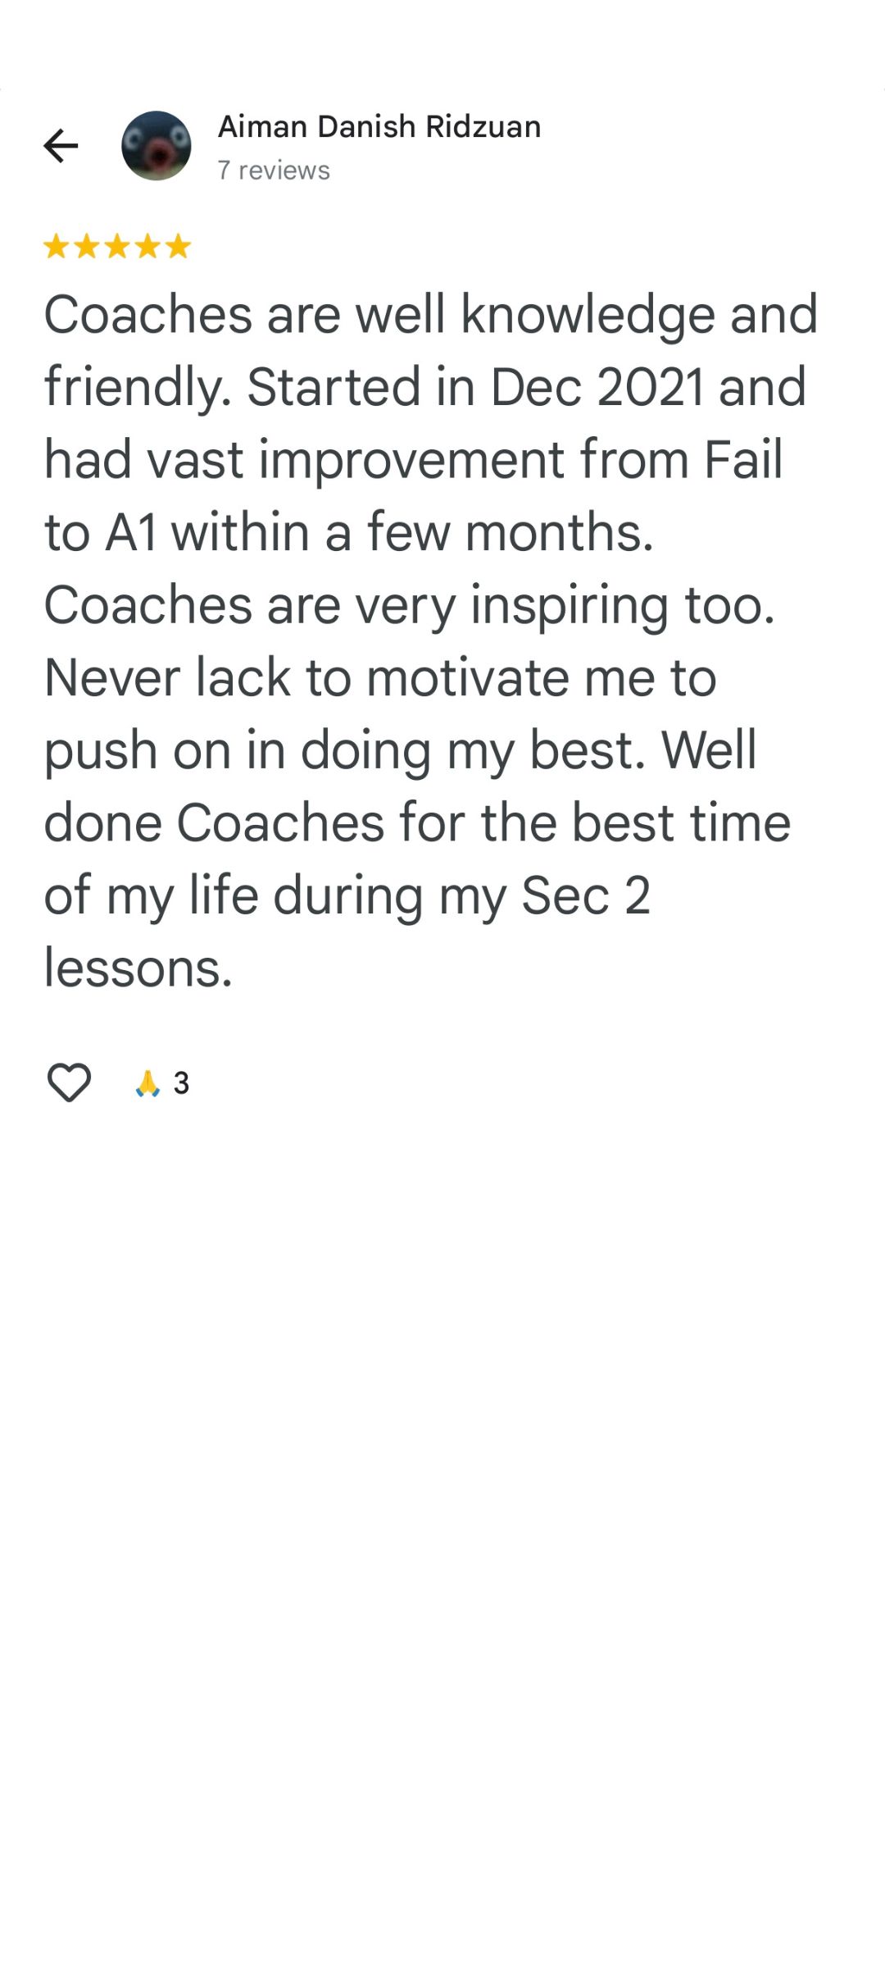Viewport: 885px width, 1968px height.
Task: Go back using the left arrow
Action: 61,146
